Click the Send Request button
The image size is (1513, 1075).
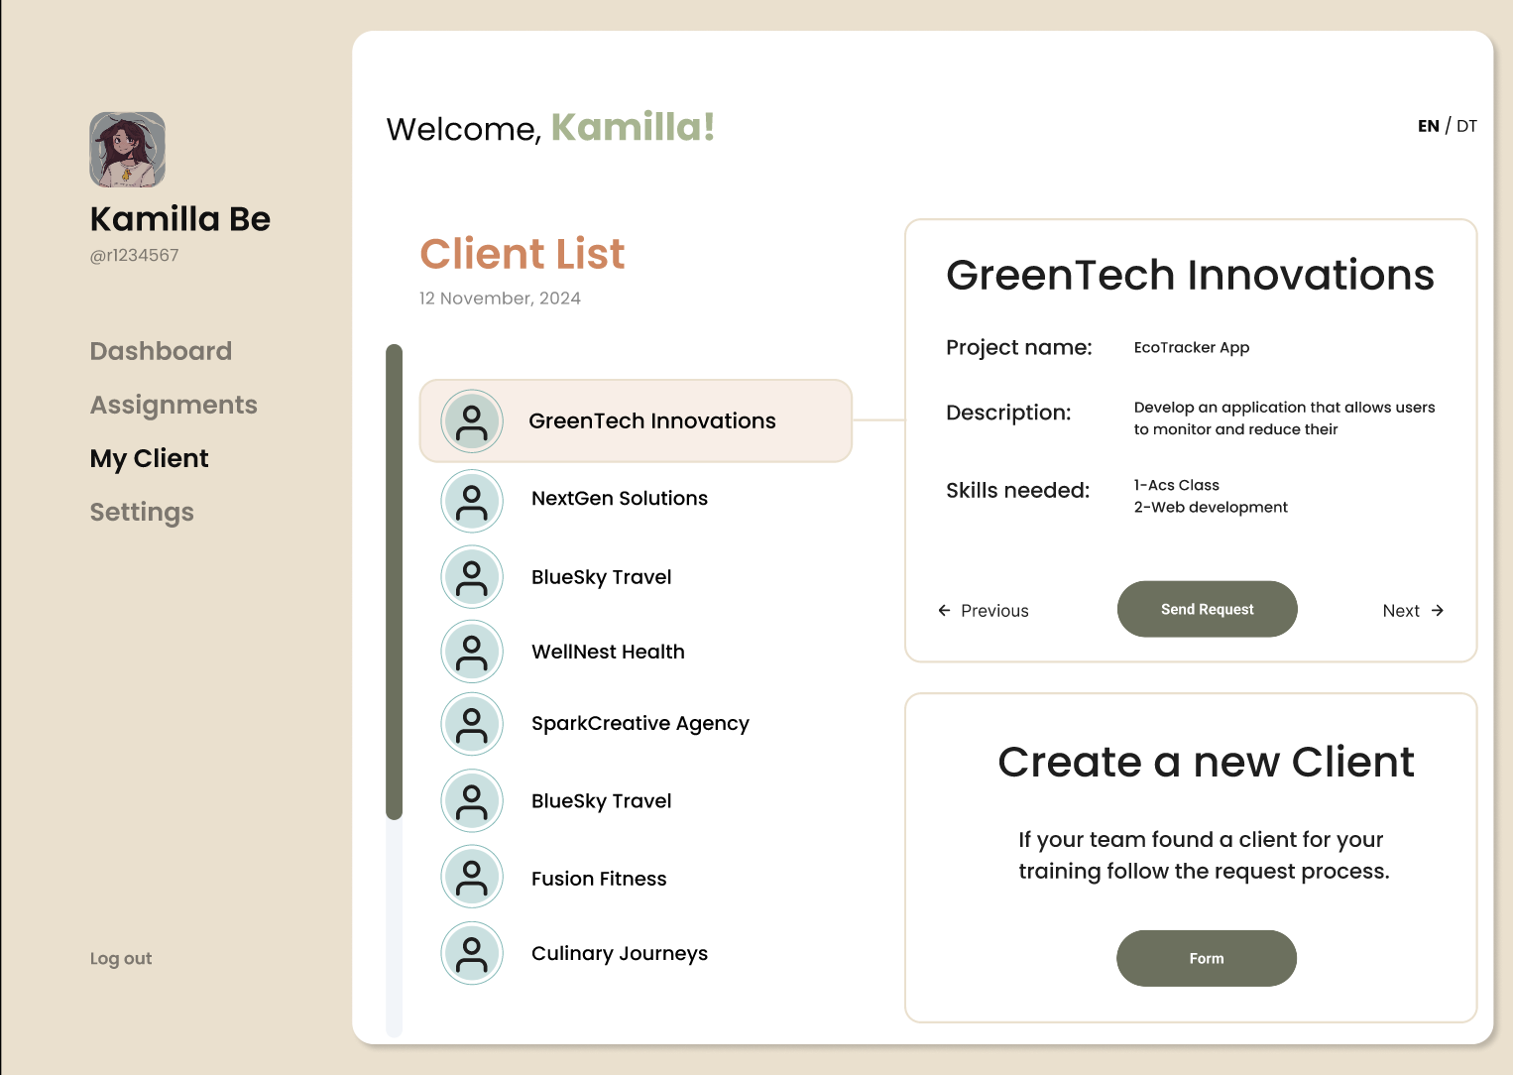pyautogui.click(x=1207, y=609)
